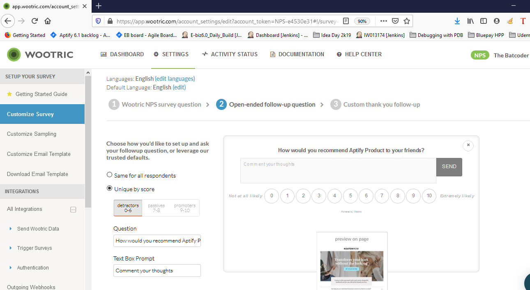The width and height of the screenshot is (530, 290).
Task: Select the Settings gear in Wootric navigation
Action: click(x=171, y=54)
